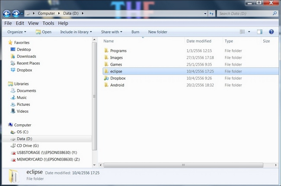The width and height of the screenshot is (281, 186).
Task: Click the Burn button
Action: pyautogui.click(x=135, y=32)
